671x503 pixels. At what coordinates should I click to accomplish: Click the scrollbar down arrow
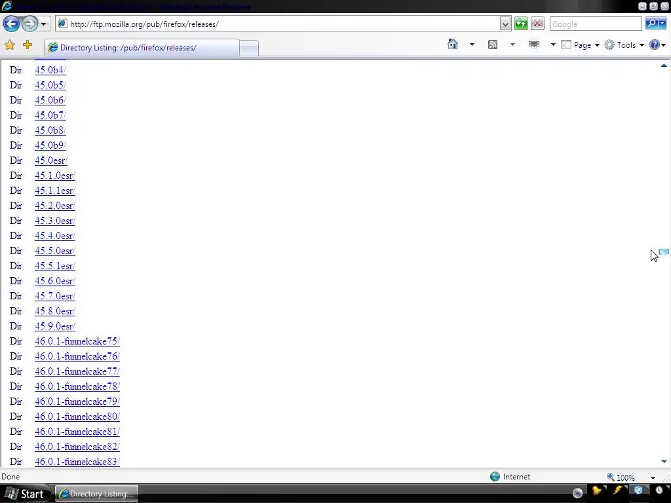(x=664, y=461)
